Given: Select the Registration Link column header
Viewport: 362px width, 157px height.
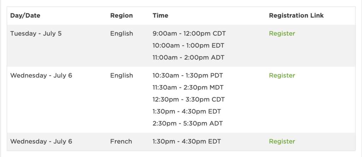Looking at the screenshot, I should [296, 16].
